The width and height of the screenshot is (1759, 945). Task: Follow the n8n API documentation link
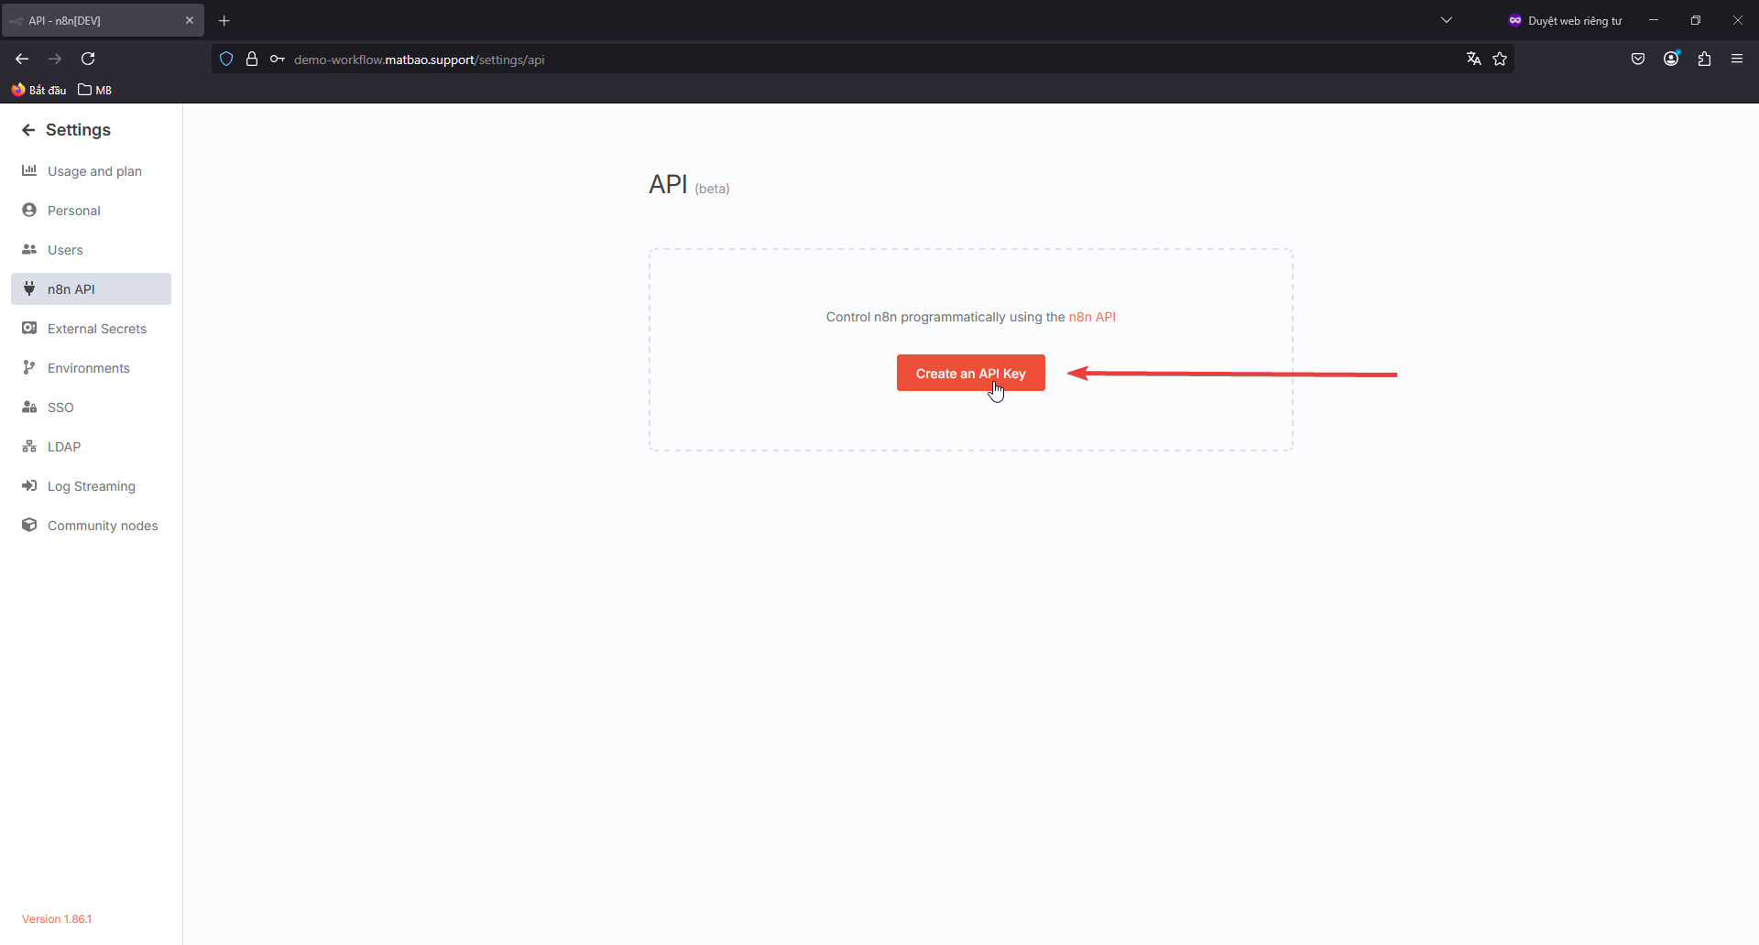(x=1092, y=317)
